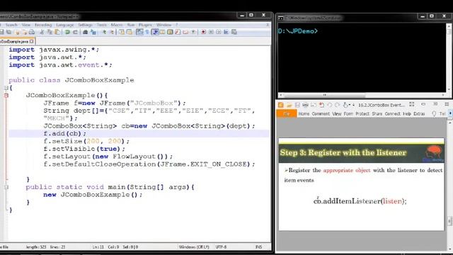Toggle the highlighted Indent Guide button
This screenshot has height=255, width=453.
[x=156, y=32]
